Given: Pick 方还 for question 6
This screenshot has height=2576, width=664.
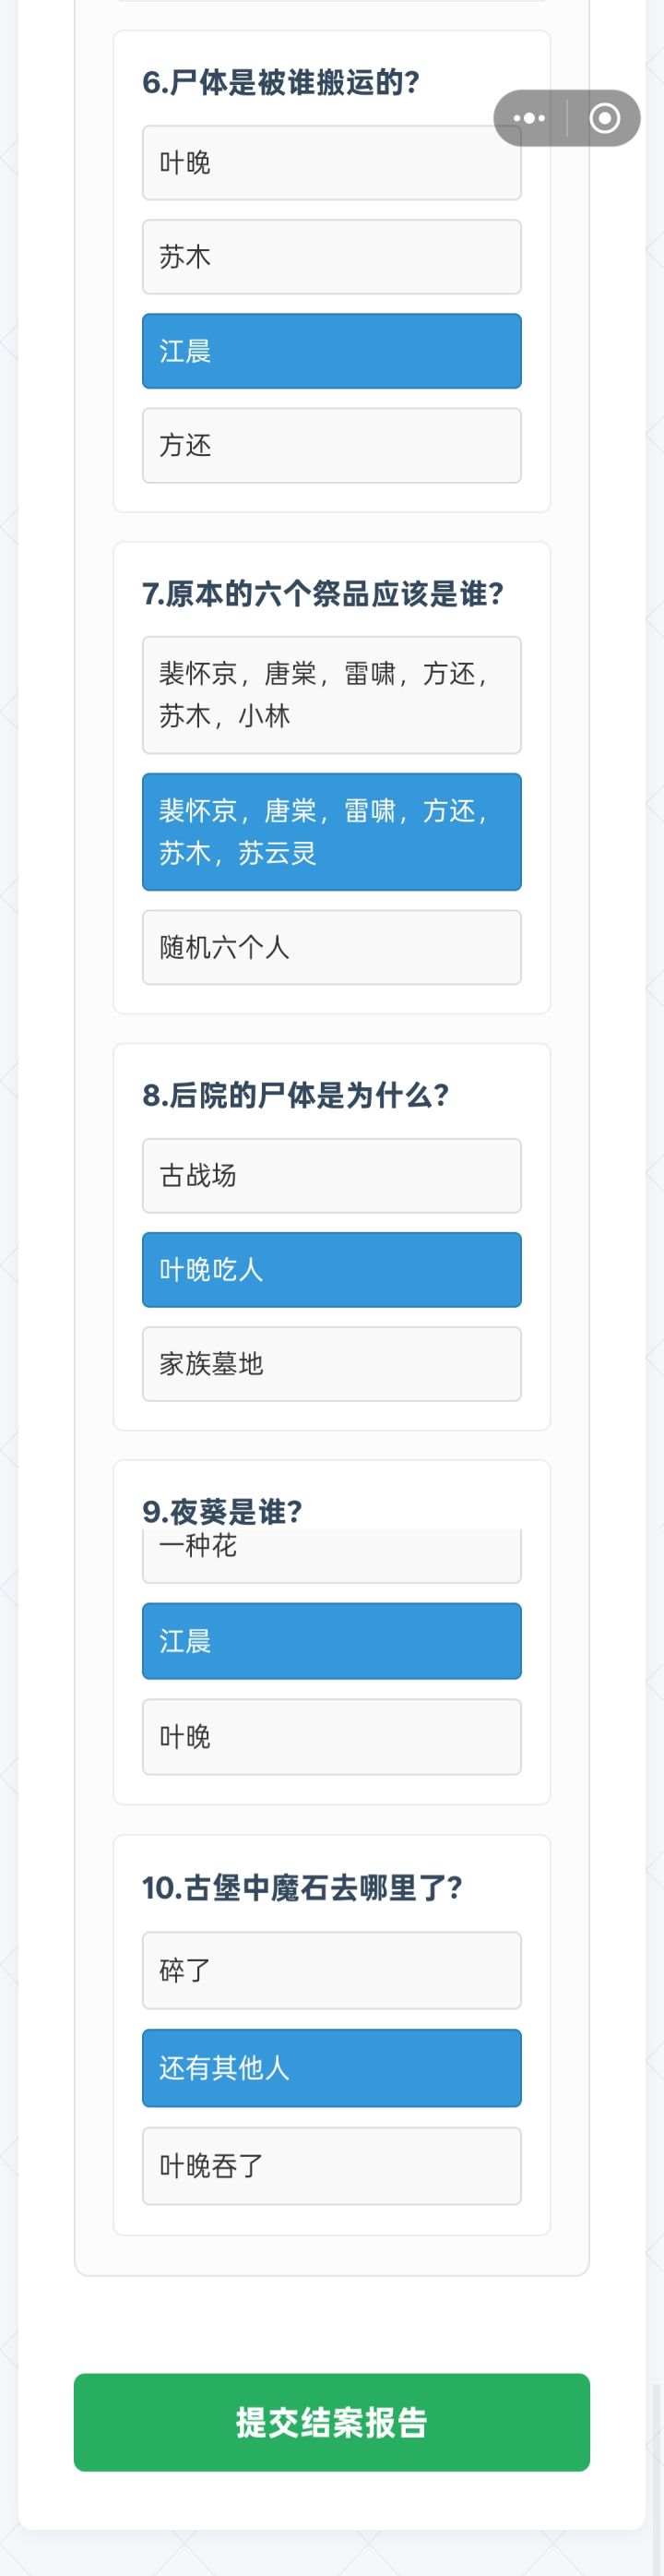Looking at the screenshot, I should point(331,445).
